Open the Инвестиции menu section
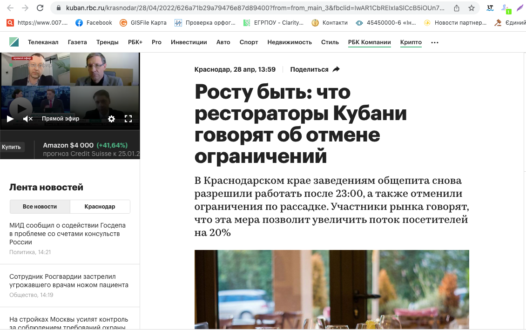This screenshot has width=526, height=330. tap(189, 42)
